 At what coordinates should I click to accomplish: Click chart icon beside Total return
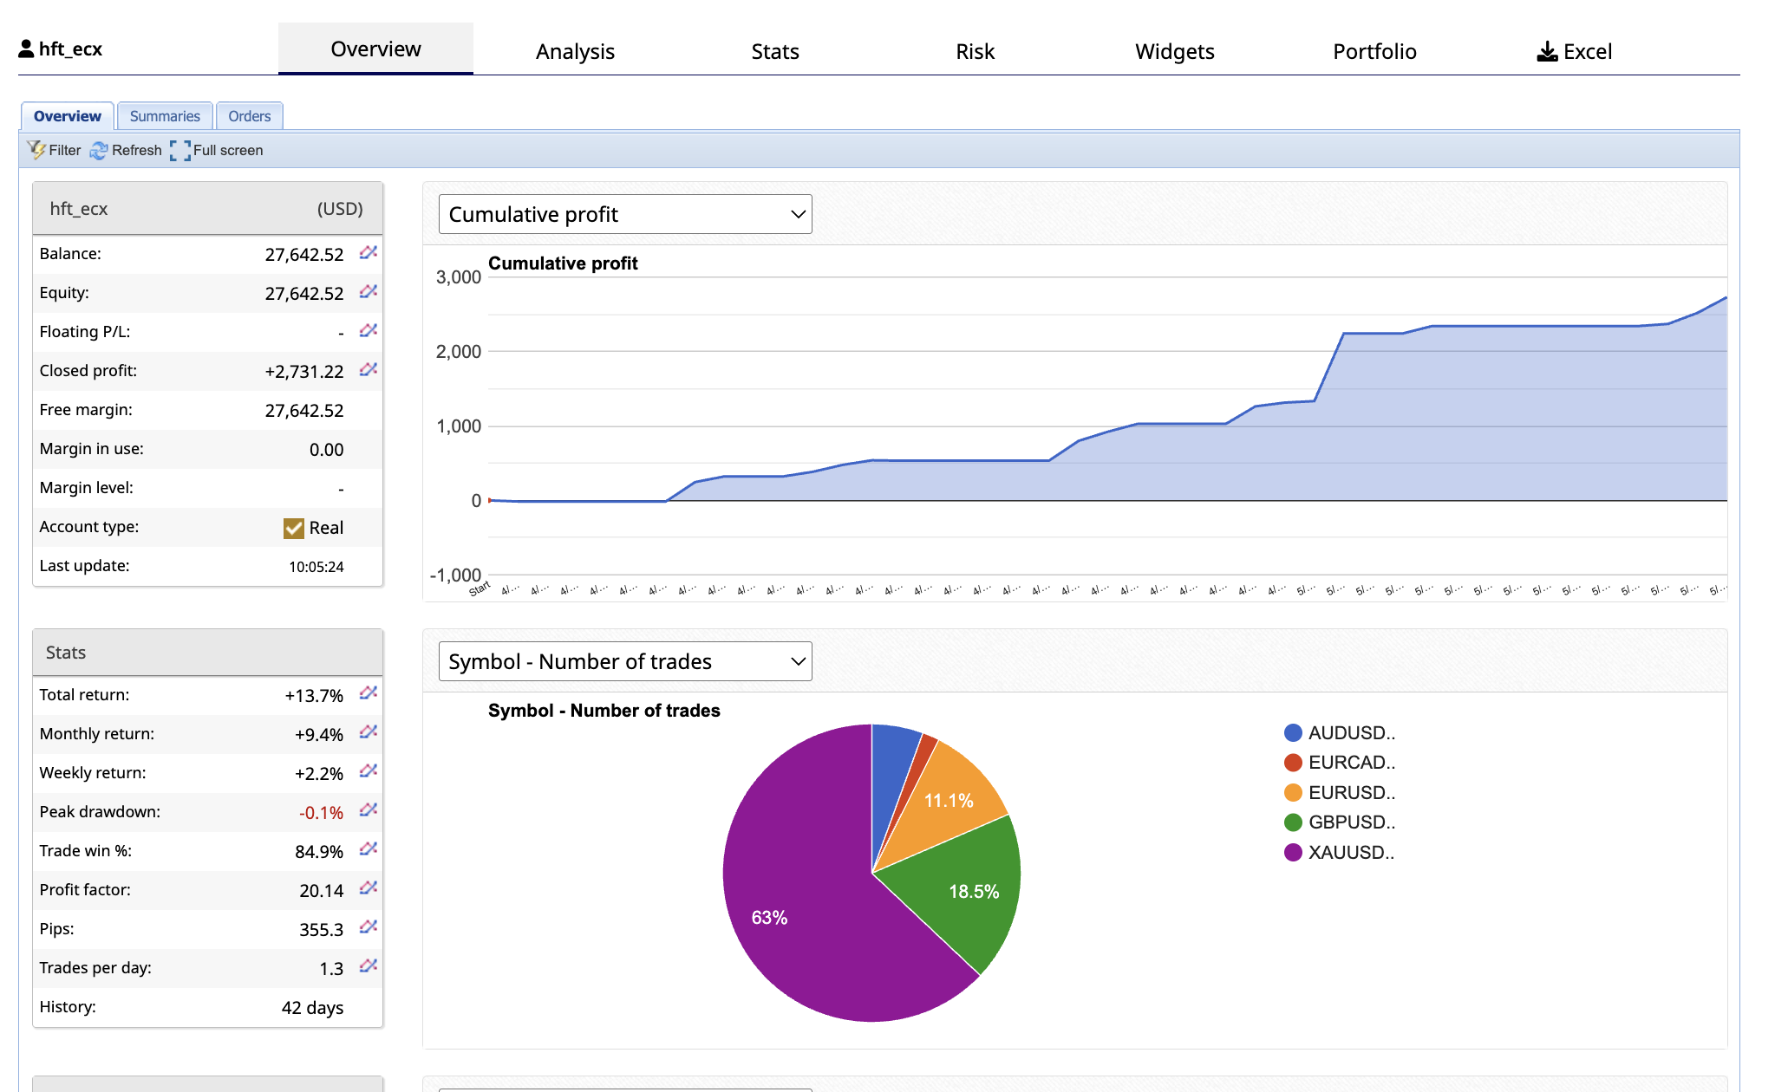tap(369, 693)
